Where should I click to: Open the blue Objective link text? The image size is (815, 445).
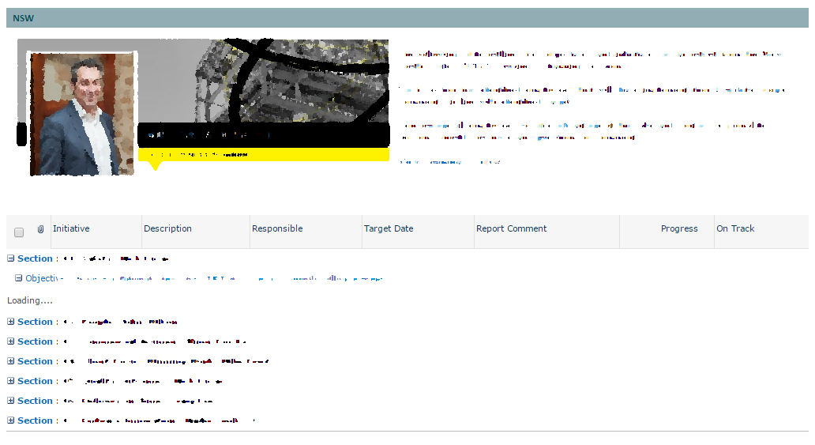(x=204, y=278)
